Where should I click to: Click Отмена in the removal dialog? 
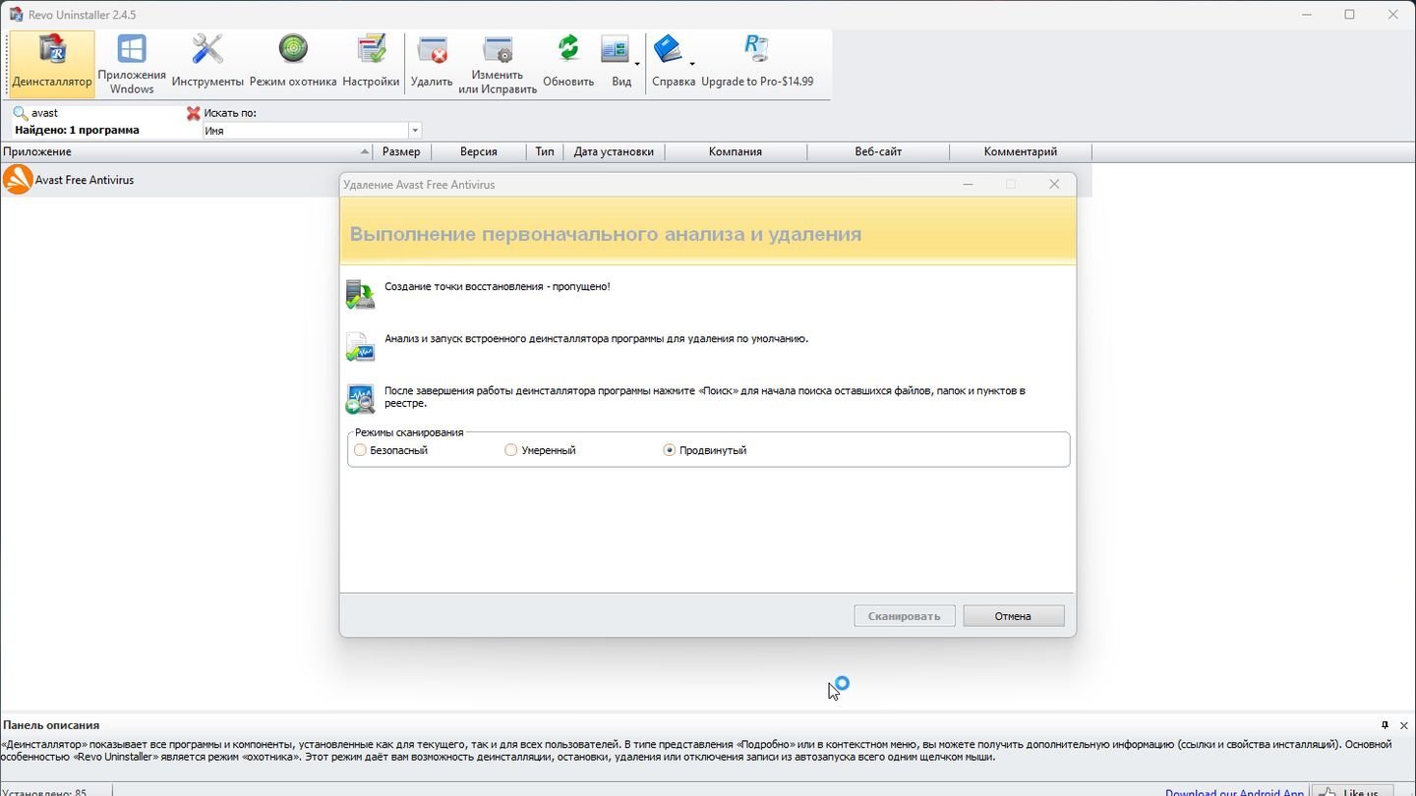pos(1014,616)
